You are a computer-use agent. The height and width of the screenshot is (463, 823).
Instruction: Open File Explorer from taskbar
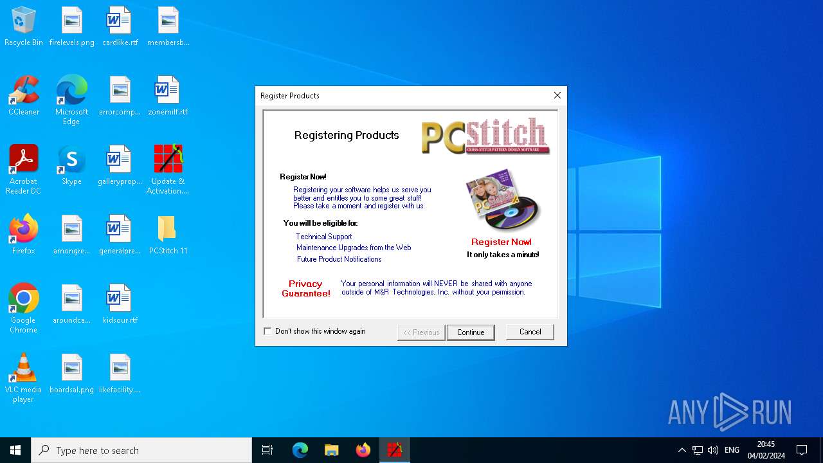click(332, 450)
